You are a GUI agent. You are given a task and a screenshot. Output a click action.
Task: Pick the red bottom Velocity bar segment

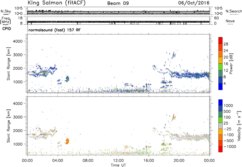tap(221, 149)
